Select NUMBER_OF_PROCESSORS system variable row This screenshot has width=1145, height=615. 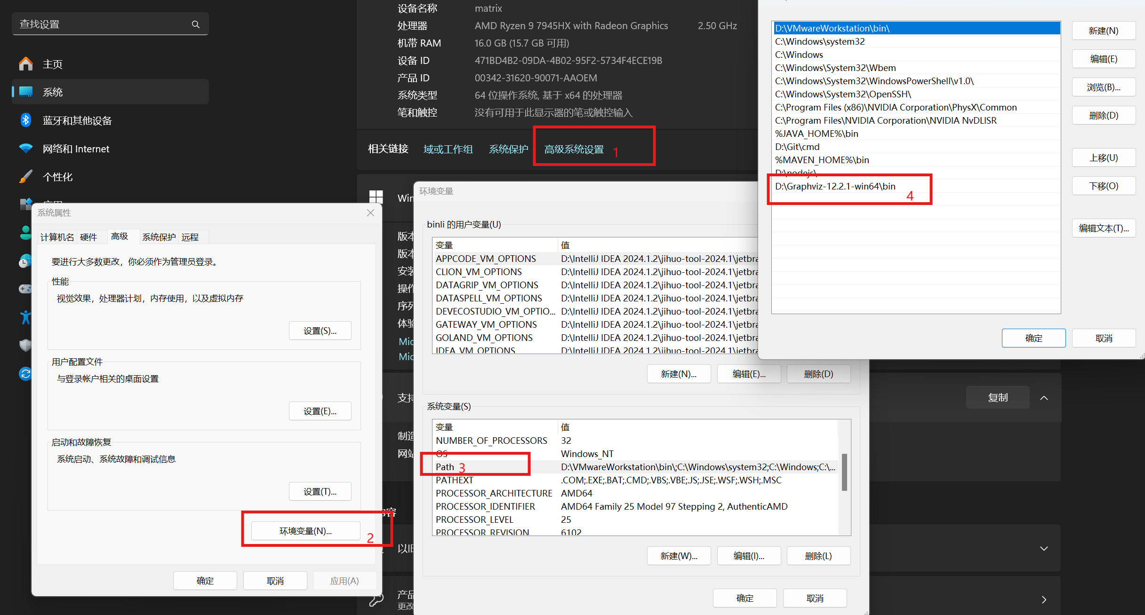pos(635,441)
